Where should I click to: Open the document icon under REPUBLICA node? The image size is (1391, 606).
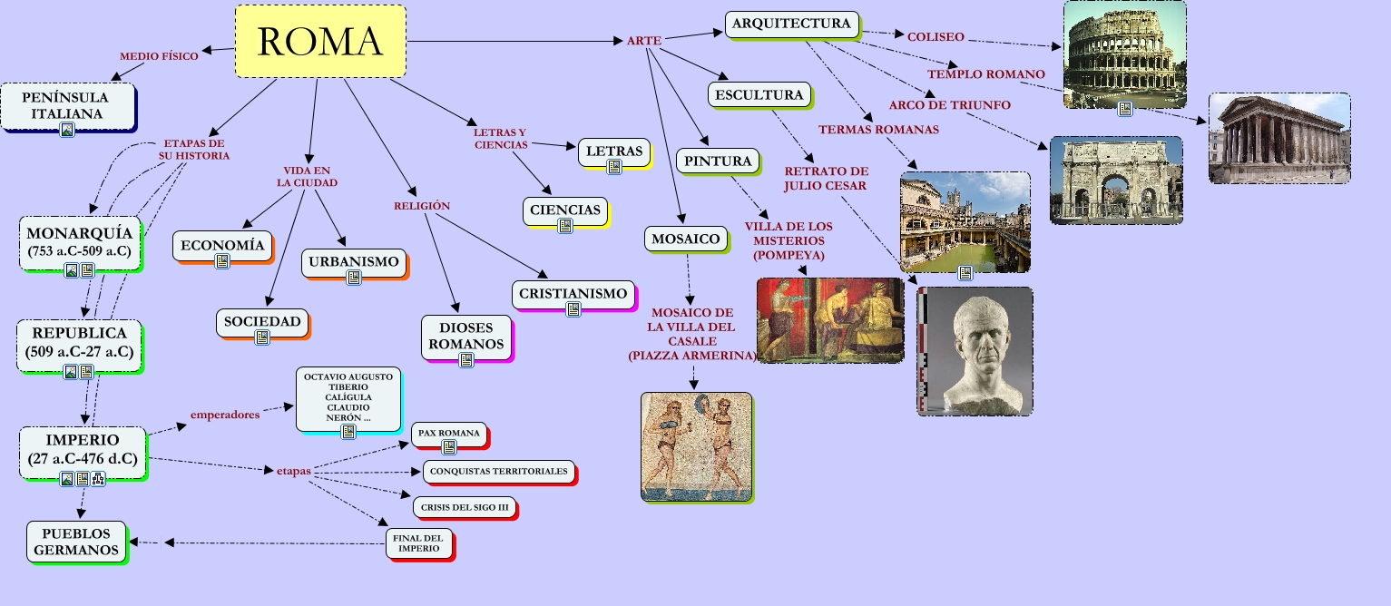(86, 372)
